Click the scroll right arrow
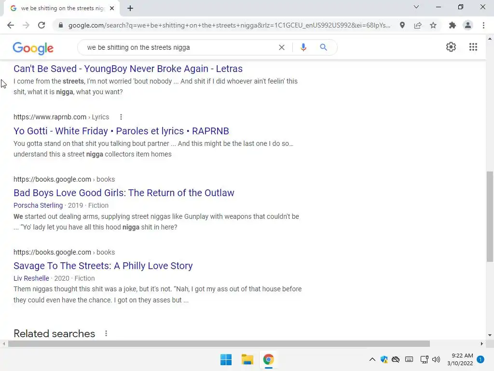 (482, 343)
